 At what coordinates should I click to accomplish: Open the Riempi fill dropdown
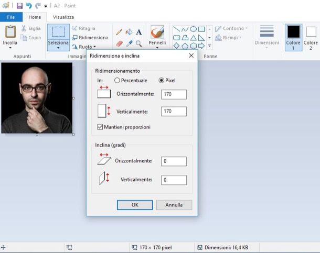point(228,38)
